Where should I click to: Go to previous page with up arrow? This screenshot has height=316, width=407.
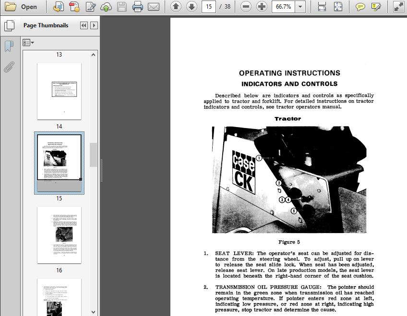[176, 7]
